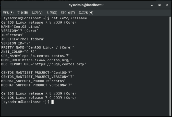Click the 'cat /etc/*release' command text

click(x=69, y=18)
